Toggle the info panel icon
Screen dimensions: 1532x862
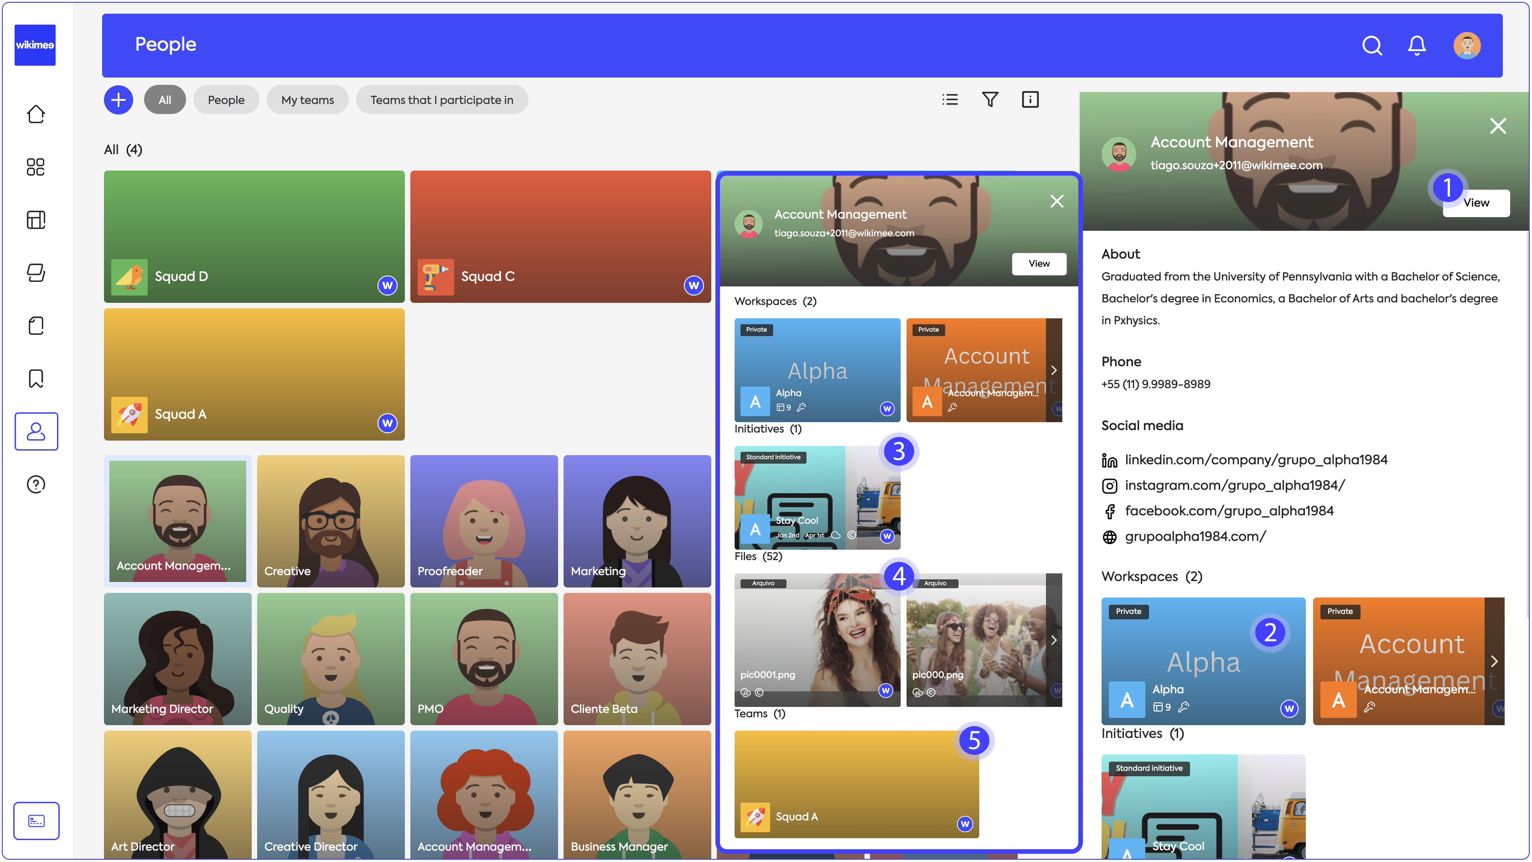pyautogui.click(x=1030, y=100)
